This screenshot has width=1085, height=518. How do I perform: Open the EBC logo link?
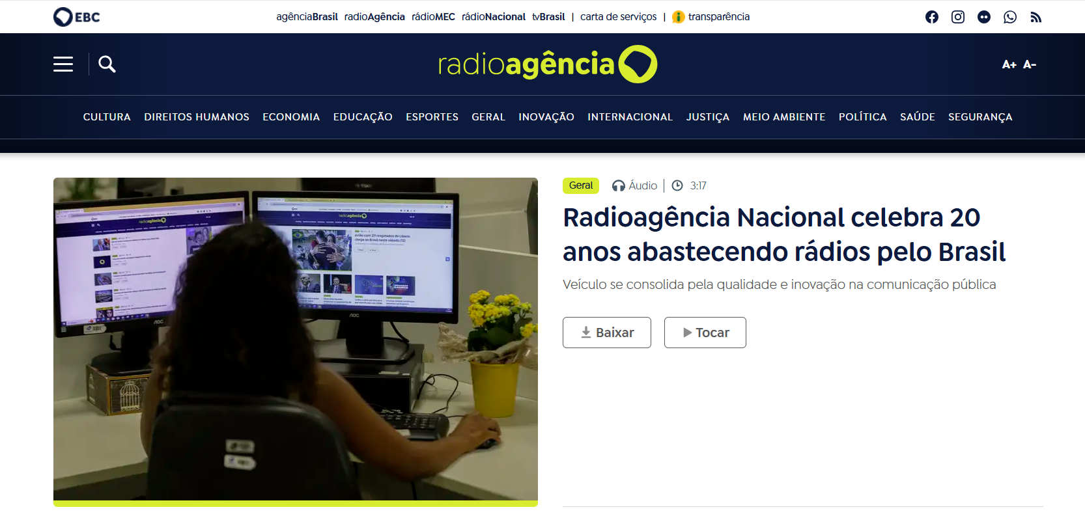(77, 17)
